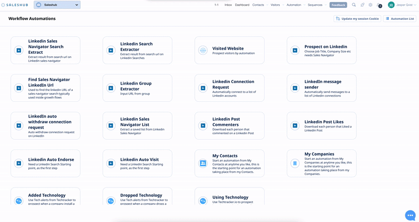Click the Linkedin Post Commenters icon
The image size is (419, 222).
[203, 125]
